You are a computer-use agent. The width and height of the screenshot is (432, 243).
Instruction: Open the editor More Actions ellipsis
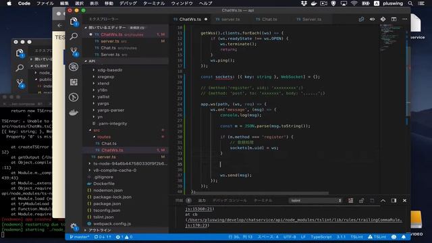[x=404, y=19]
